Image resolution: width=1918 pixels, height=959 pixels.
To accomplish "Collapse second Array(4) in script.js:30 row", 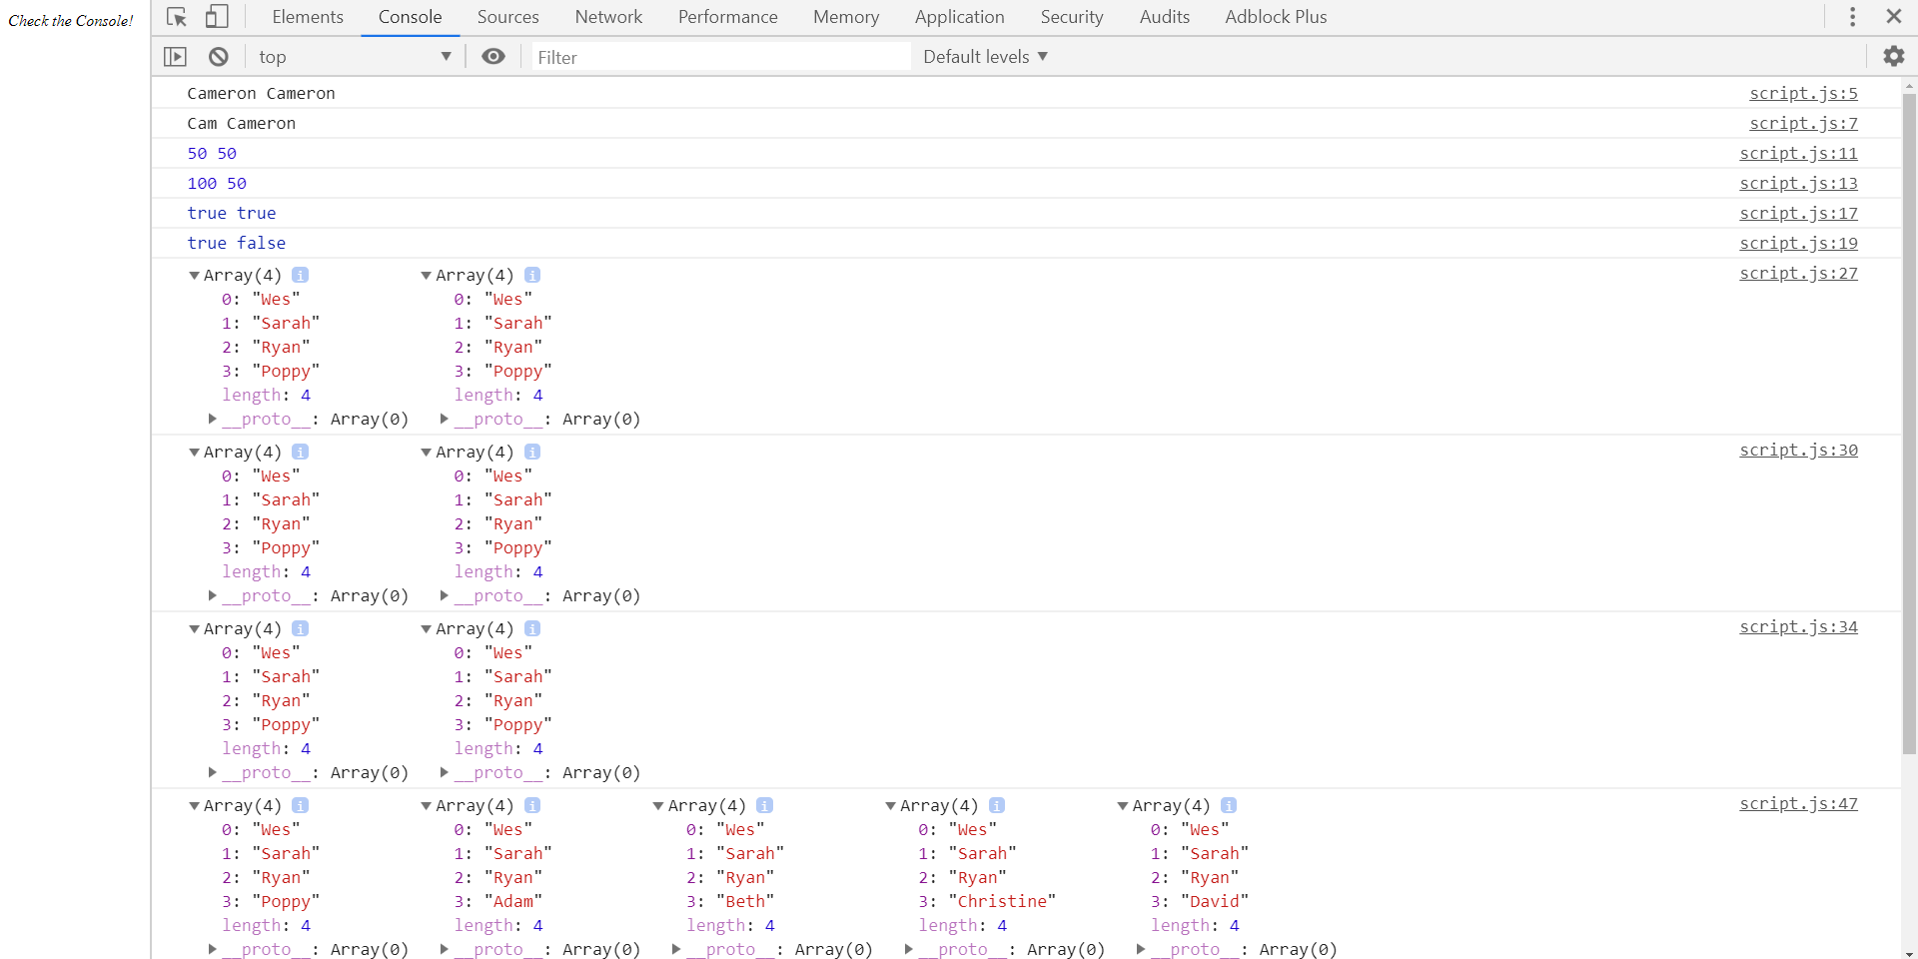I will tap(426, 452).
